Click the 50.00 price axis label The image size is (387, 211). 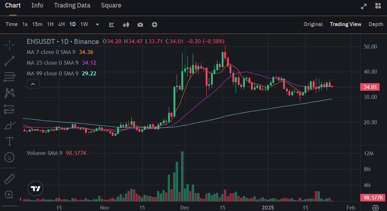point(370,47)
